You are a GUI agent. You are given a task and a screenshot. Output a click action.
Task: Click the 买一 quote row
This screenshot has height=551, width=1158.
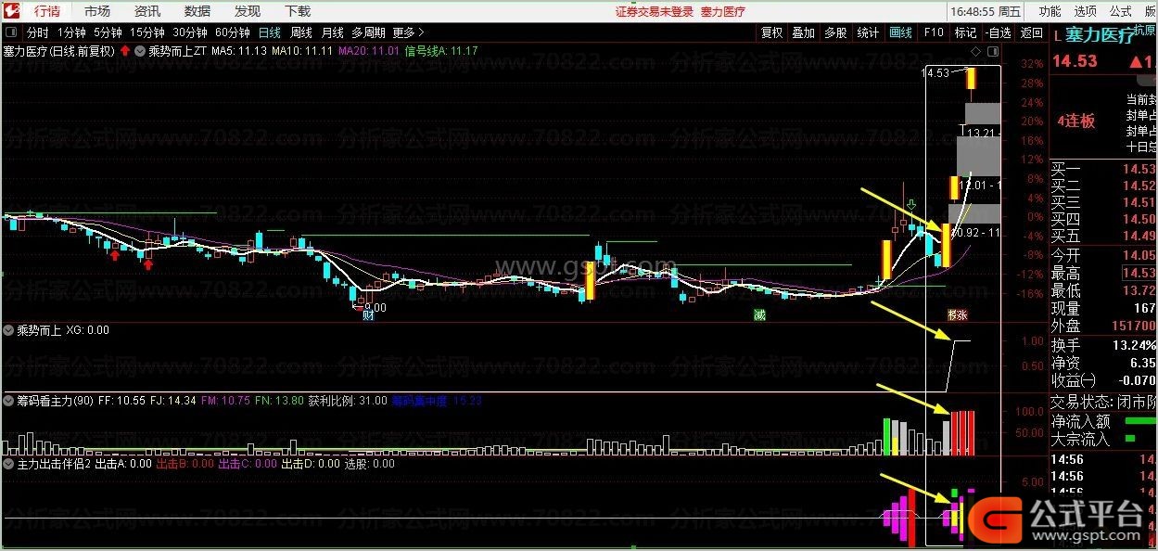tap(1103, 170)
